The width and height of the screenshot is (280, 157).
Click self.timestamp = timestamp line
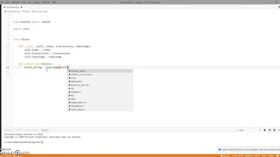click(43, 57)
